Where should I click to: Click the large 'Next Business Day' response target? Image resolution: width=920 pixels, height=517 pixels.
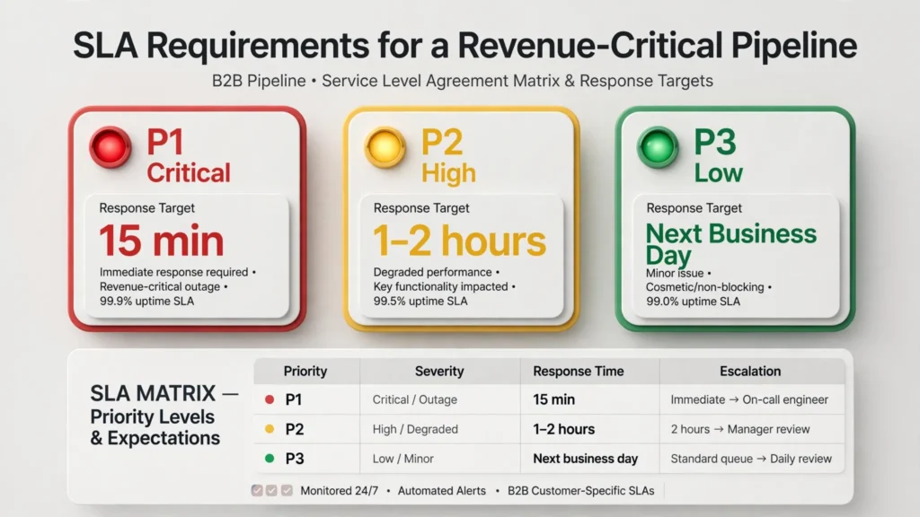pos(730,244)
